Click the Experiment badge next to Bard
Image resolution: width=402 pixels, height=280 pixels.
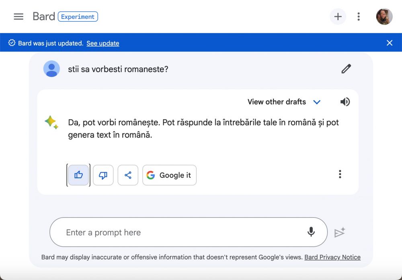point(78,16)
